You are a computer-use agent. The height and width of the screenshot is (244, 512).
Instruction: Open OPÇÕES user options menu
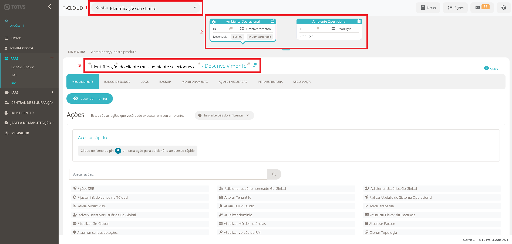[17, 26]
